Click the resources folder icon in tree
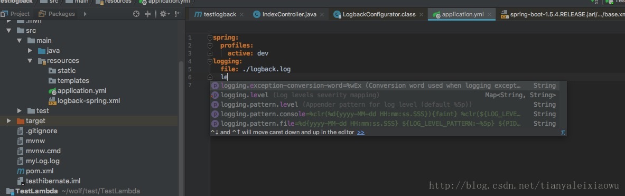This screenshot has height=196, width=625. (x=41, y=61)
